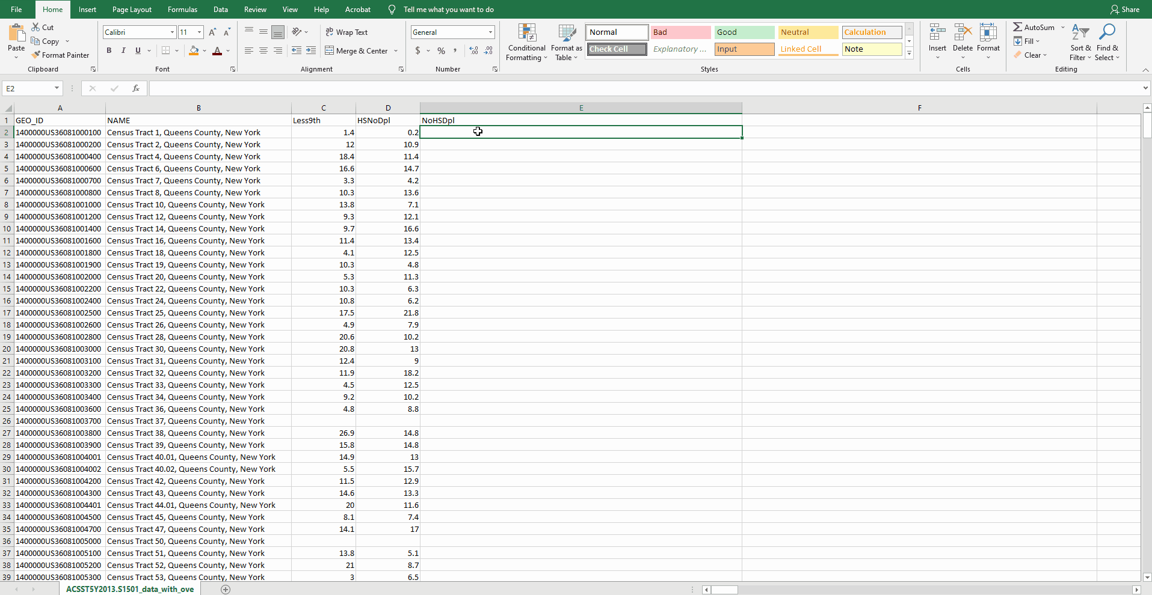Toggle underline formatting
Viewport: 1152px width, 595px height.
(x=137, y=50)
